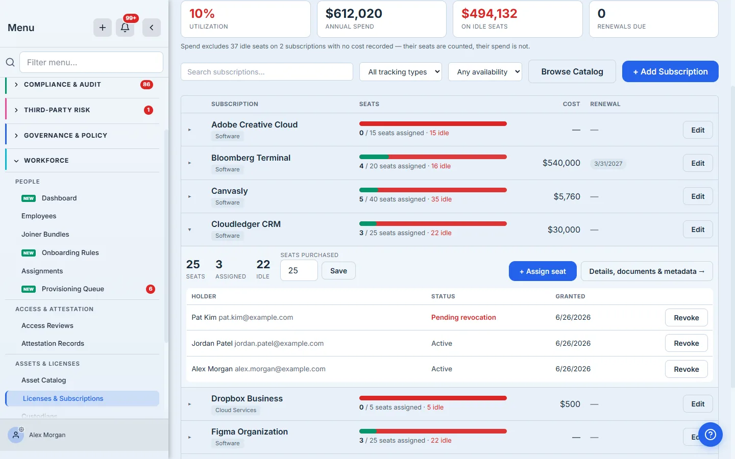Click the Seats Purchased input field
Image resolution: width=735 pixels, height=459 pixels.
(x=299, y=270)
